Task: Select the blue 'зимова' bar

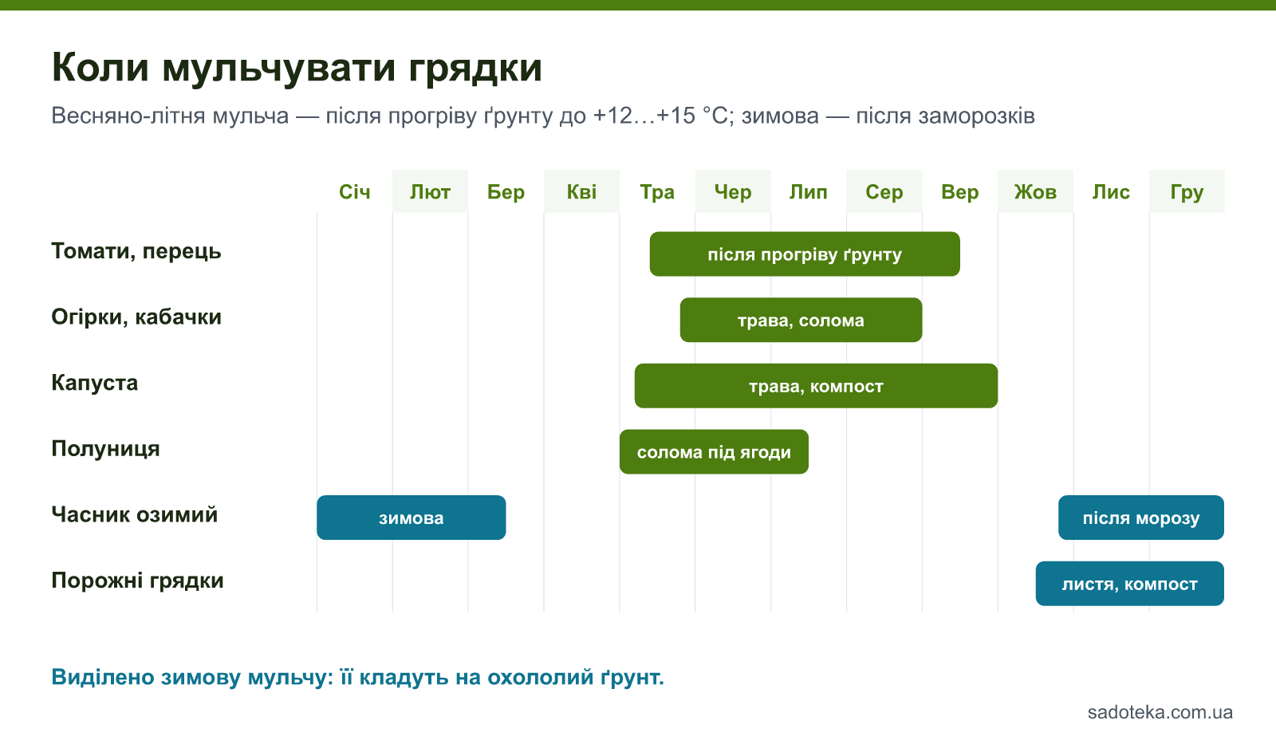Action: tap(412, 518)
